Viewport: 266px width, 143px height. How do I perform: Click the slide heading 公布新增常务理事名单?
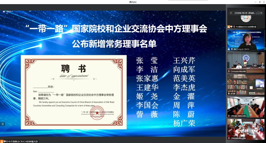pos(114,44)
